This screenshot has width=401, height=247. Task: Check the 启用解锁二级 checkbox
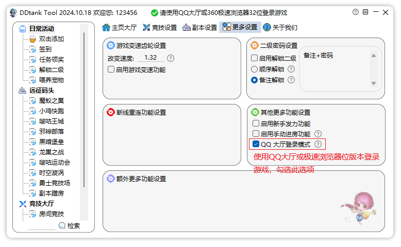254,58
